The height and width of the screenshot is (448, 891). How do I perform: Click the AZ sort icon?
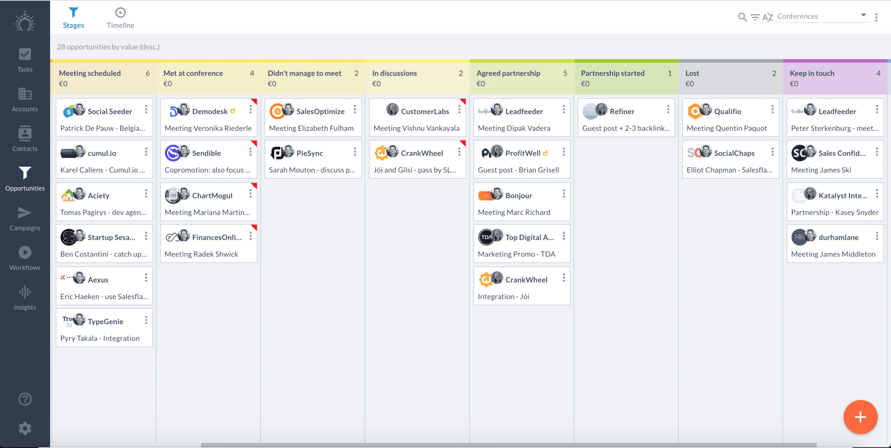tap(767, 17)
